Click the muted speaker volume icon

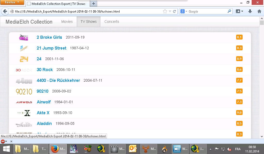coord(229,149)
